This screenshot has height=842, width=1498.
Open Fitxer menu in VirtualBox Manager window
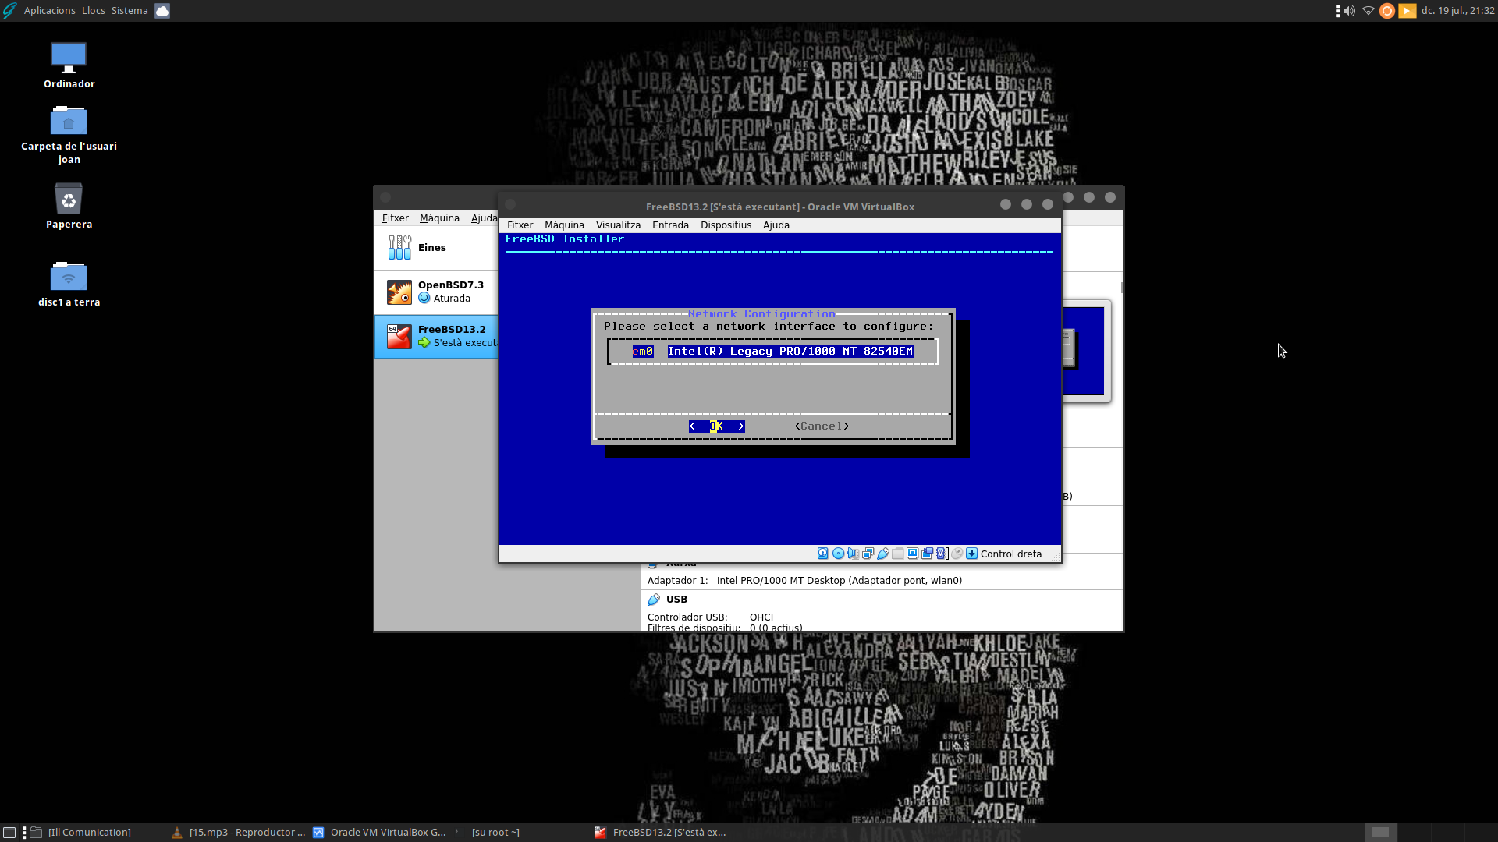click(395, 218)
